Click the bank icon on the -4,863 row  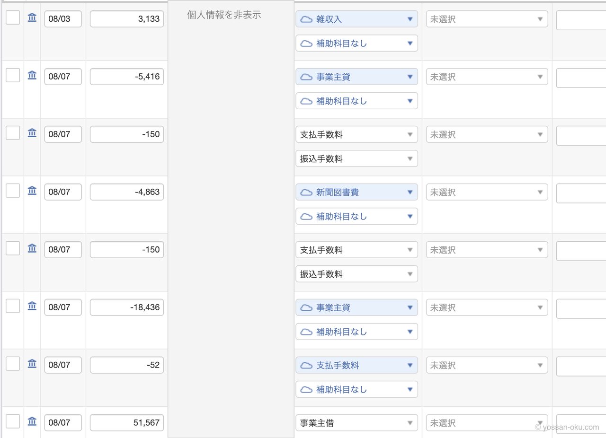coord(32,191)
